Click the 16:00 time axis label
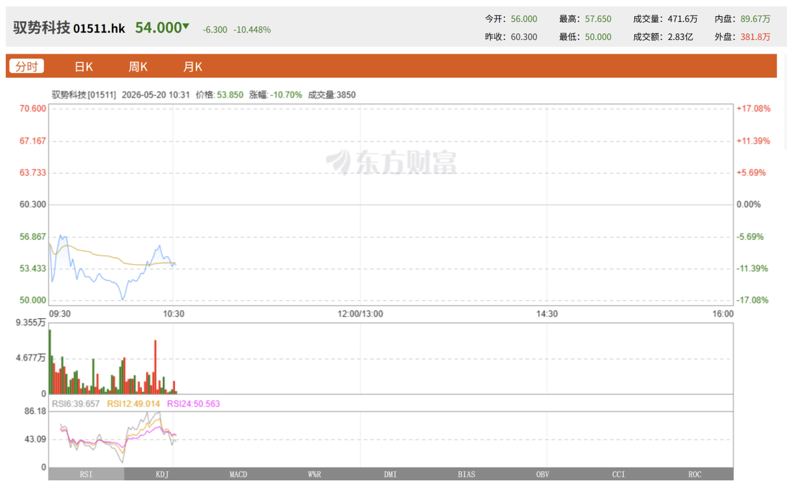787x486 pixels. click(723, 314)
